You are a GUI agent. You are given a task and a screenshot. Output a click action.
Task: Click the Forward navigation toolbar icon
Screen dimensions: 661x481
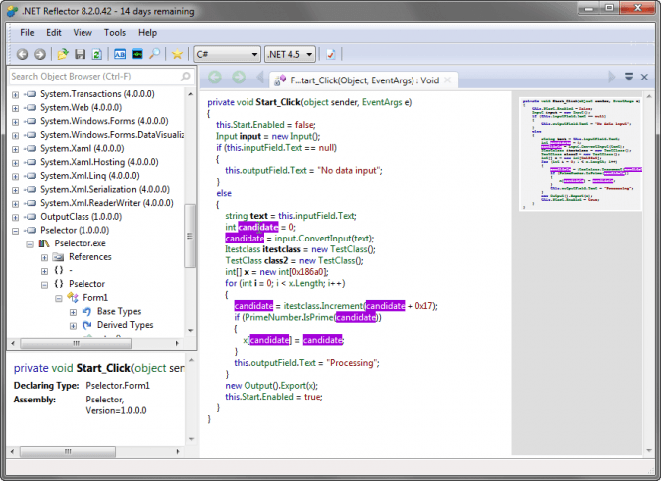[x=40, y=54]
